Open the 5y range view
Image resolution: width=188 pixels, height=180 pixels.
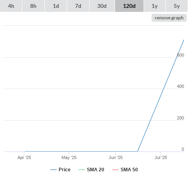176,6
